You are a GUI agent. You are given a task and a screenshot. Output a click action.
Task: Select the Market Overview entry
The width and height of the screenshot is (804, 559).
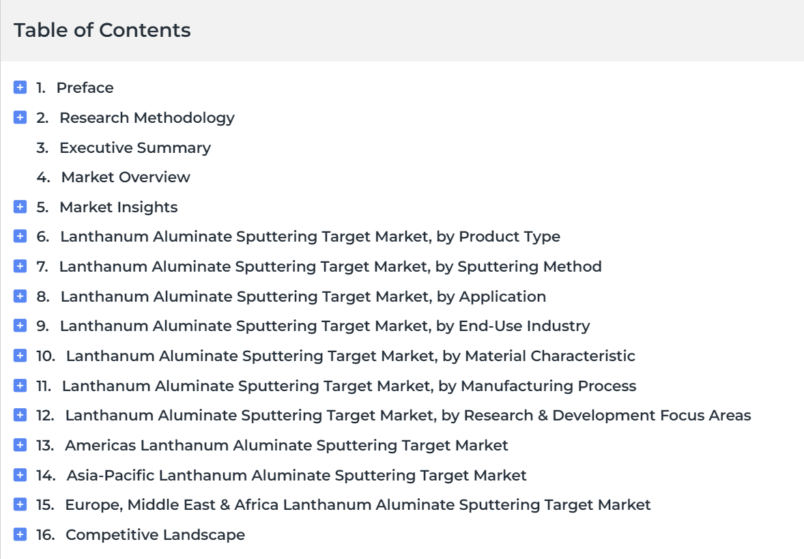126,177
